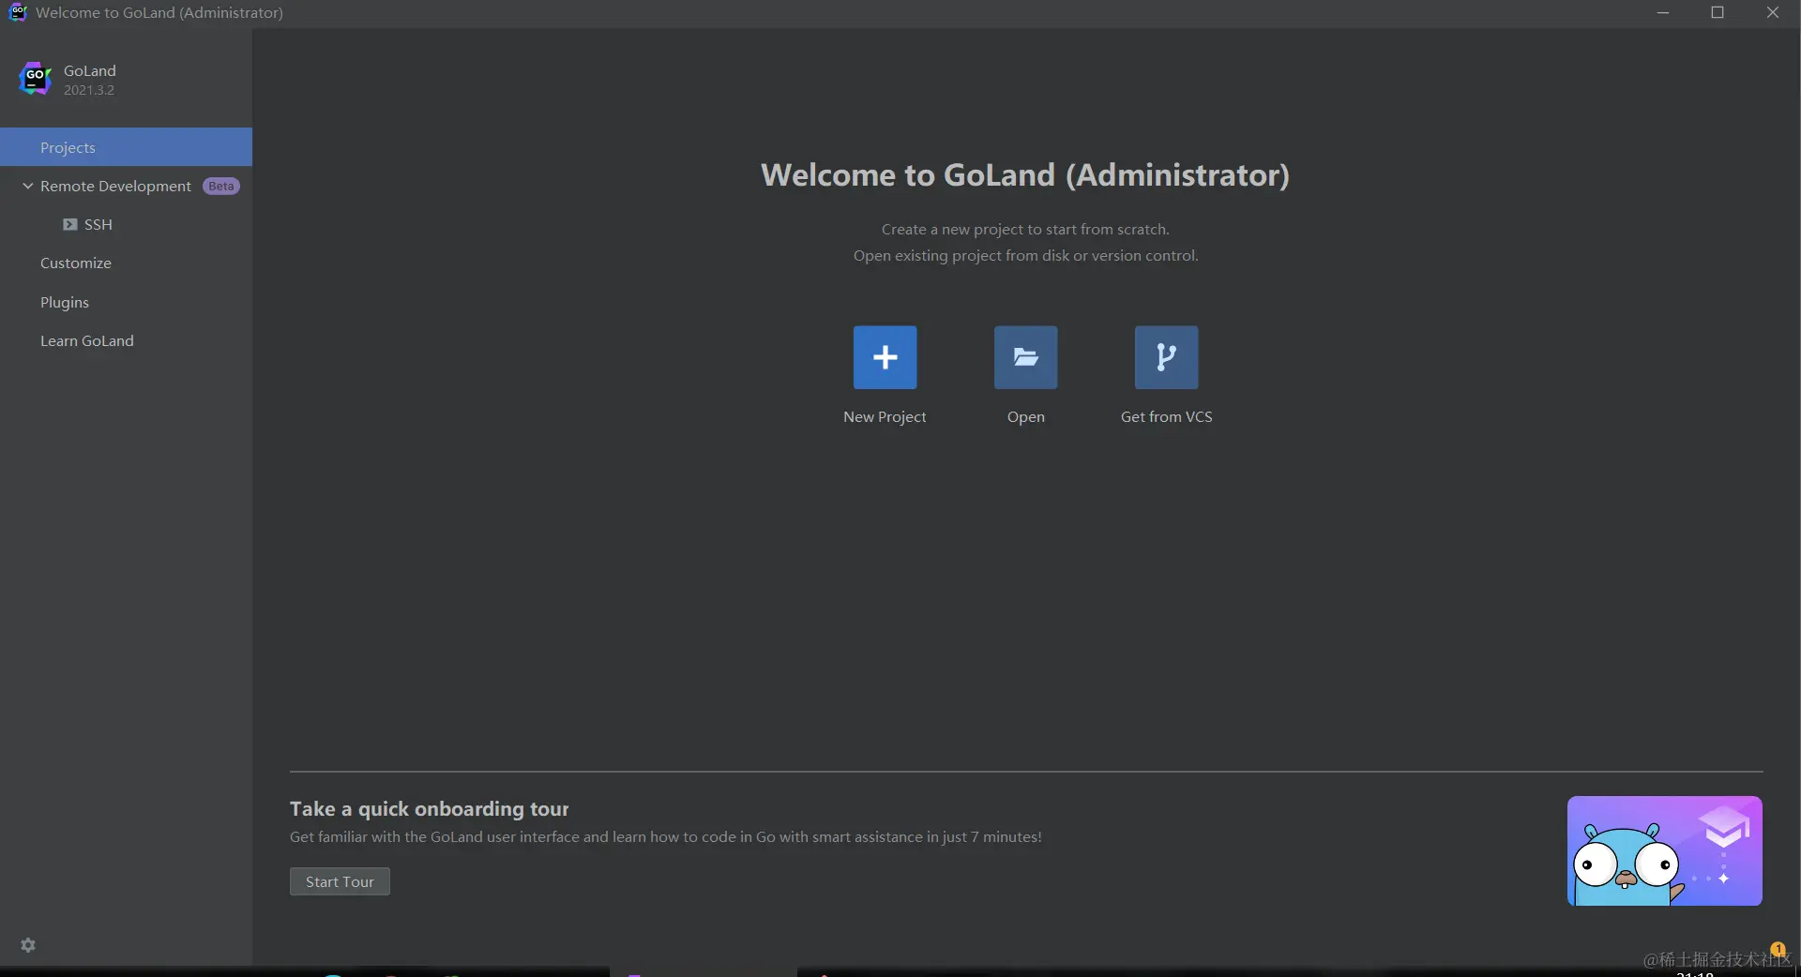Click the notification badge in bottom corner
The image size is (1801, 977).
pos(1778,949)
